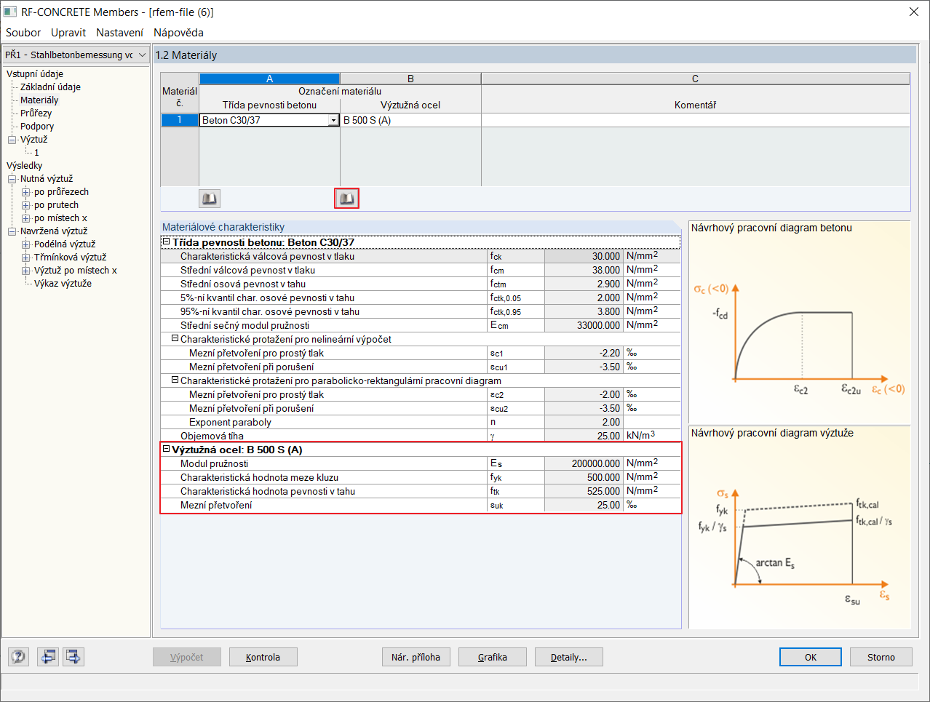
Task: Click fcm value 38.000
Action: [x=584, y=270]
